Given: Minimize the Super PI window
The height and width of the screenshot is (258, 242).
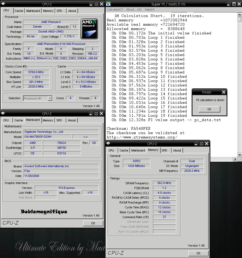Looking at the screenshot, I should pos(228,4).
